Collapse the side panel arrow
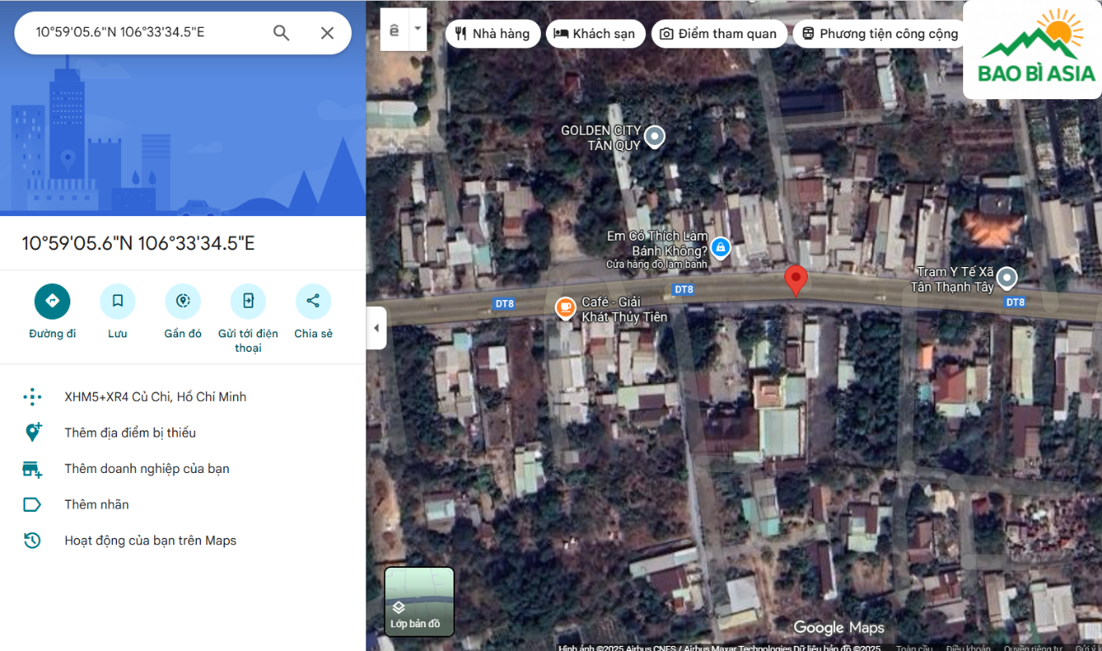1102x651 pixels. (376, 328)
